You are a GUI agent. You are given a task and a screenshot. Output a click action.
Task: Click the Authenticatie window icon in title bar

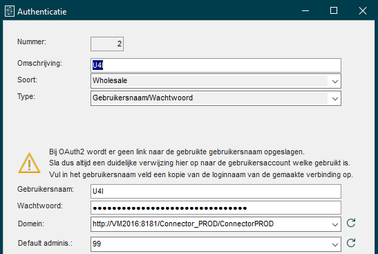[x=10, y=11]
